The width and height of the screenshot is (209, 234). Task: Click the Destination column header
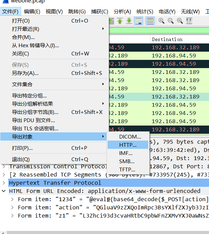pos(180,39)
